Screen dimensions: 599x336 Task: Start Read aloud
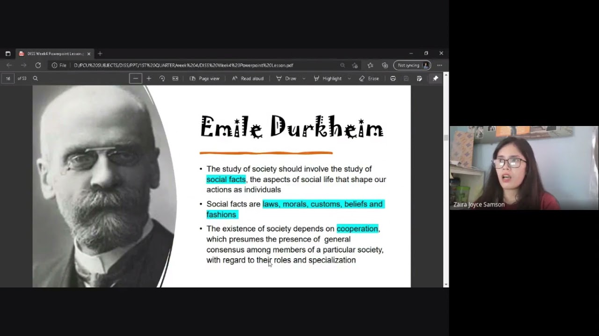248,78
